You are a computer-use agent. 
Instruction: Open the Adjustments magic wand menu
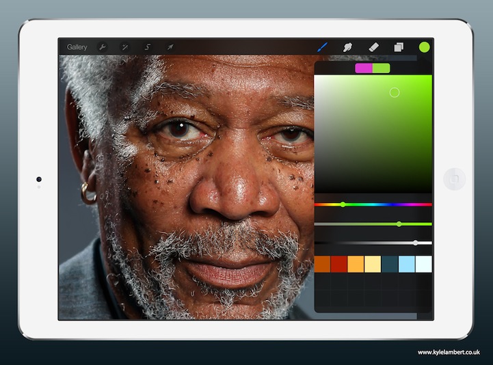124,47
